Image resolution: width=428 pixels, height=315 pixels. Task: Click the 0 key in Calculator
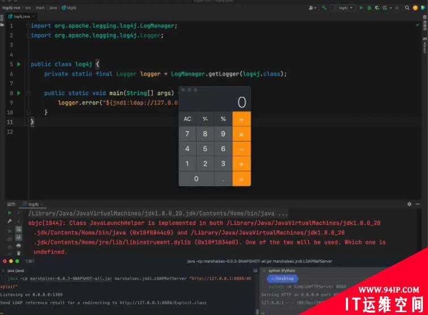point(196,179)
